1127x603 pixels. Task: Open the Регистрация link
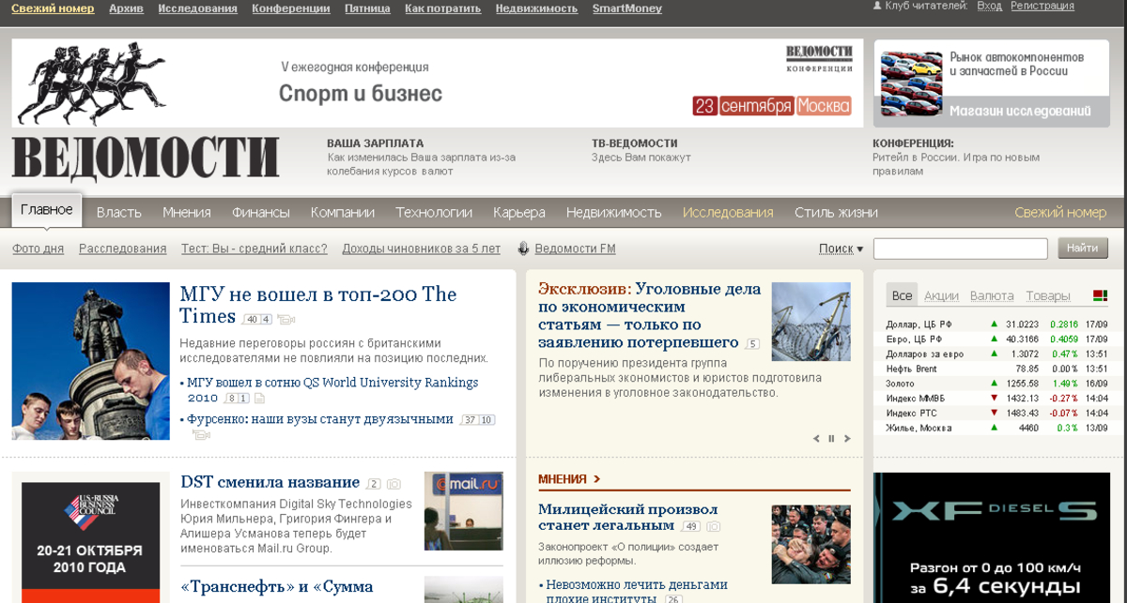coord(1042,6)
